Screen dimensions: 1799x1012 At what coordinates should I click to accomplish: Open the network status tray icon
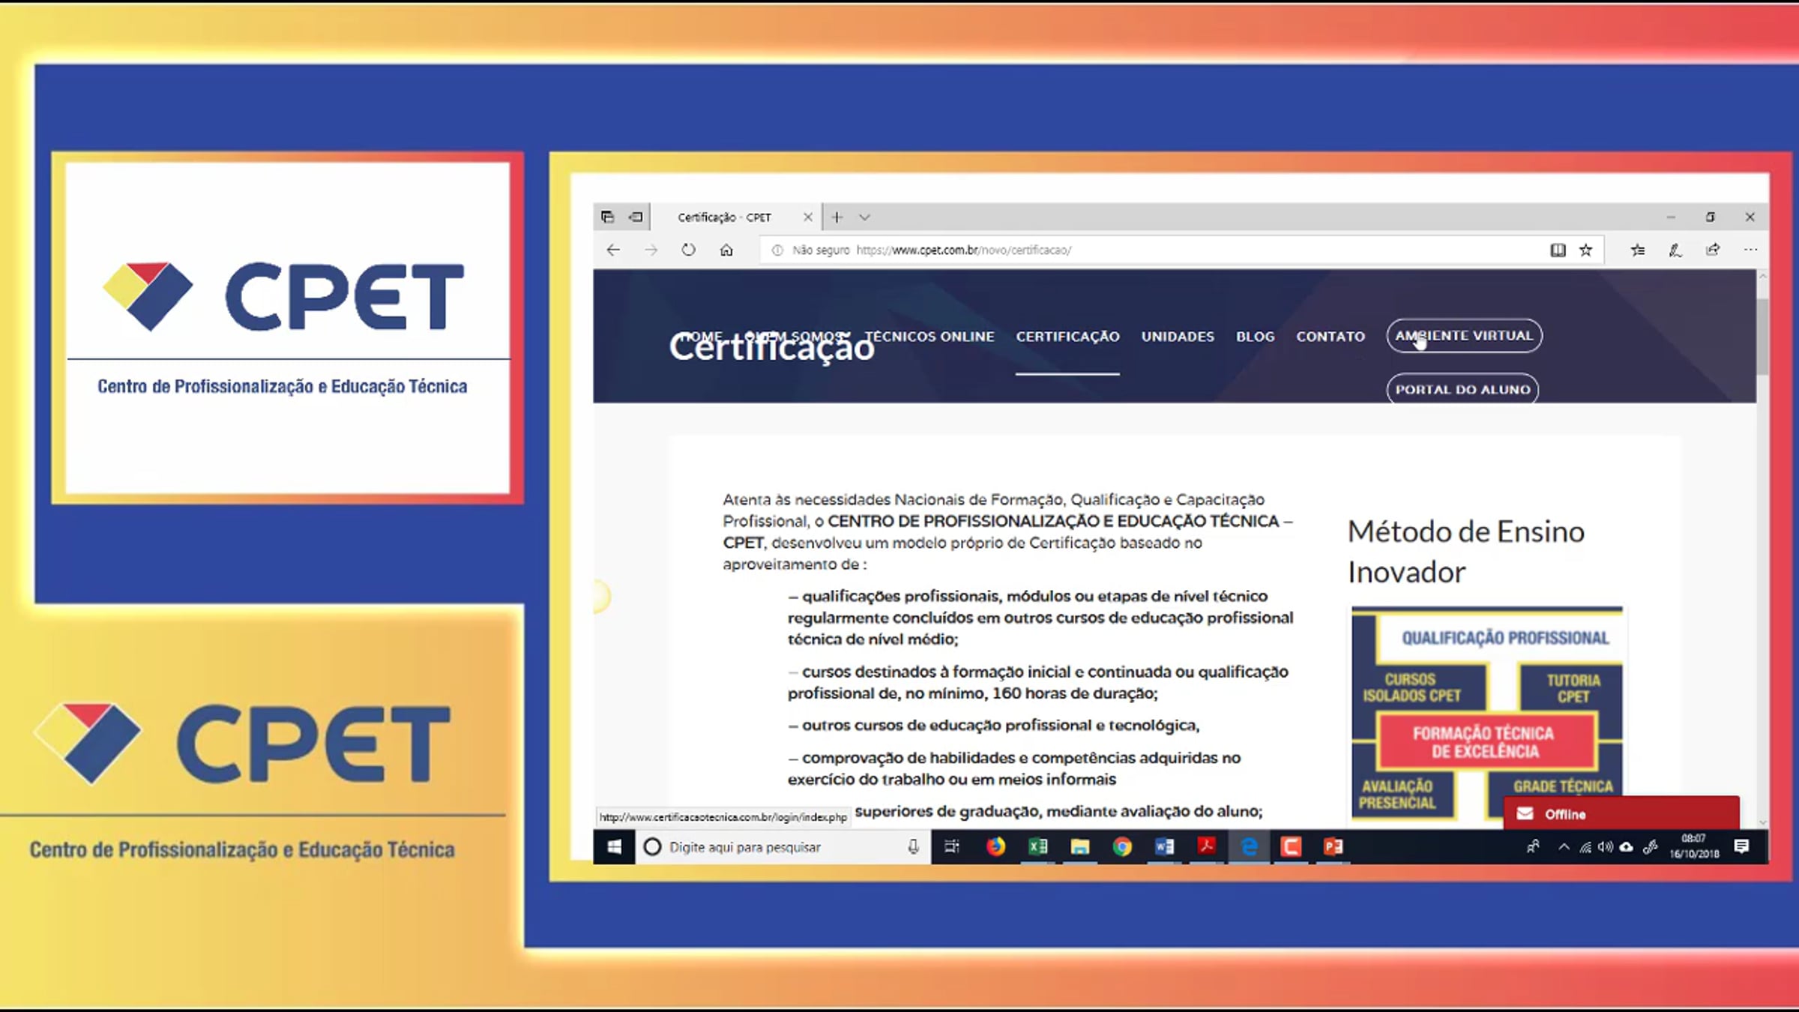(x=1585, y=847)
